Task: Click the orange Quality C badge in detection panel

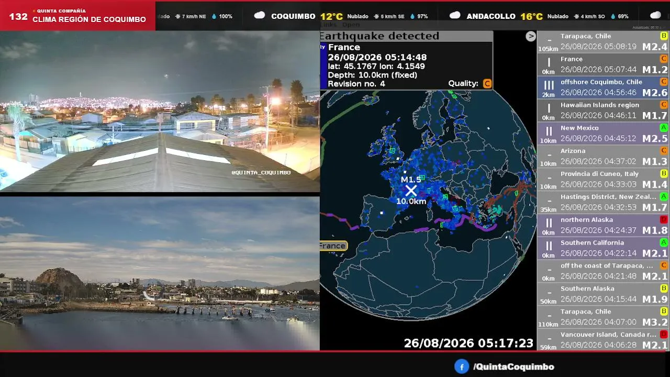Action: [x=487, y=84]
